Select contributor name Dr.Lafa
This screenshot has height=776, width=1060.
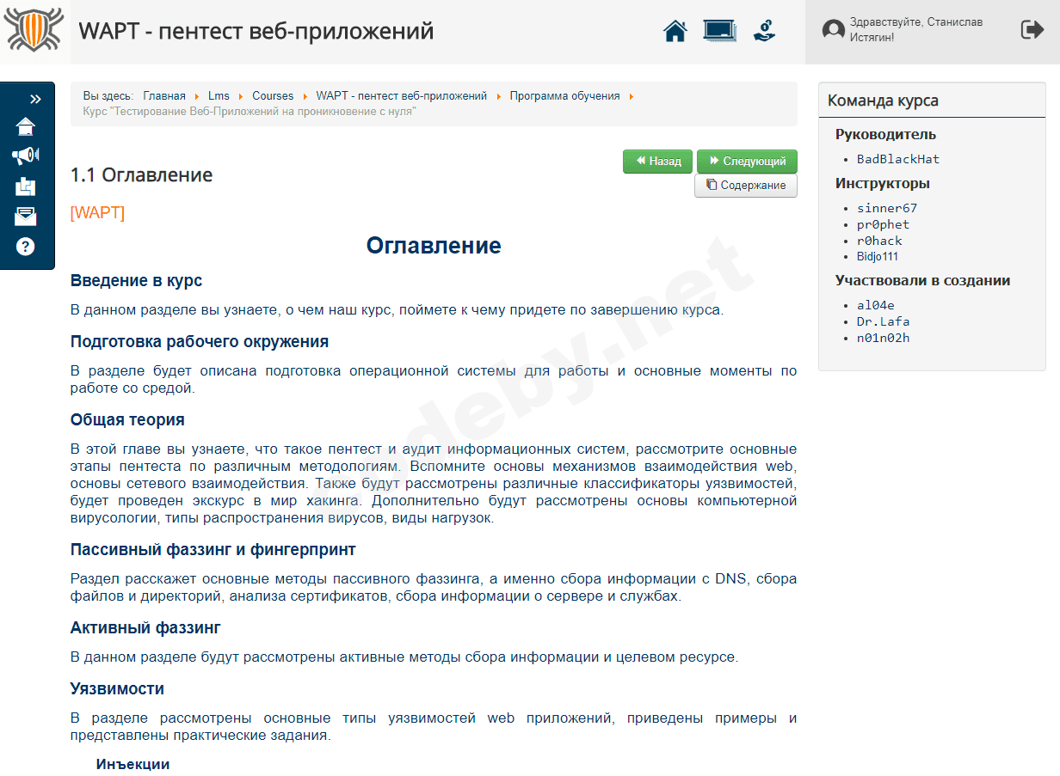tap(883, 321)
